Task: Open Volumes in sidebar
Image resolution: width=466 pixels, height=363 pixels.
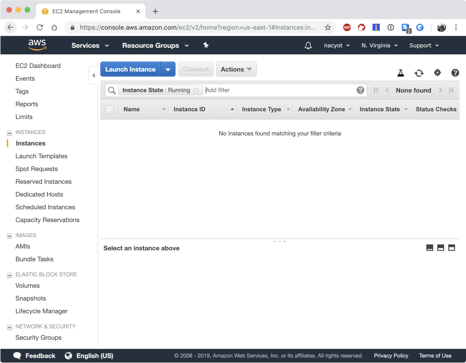Action: click(x=28, y=286)
